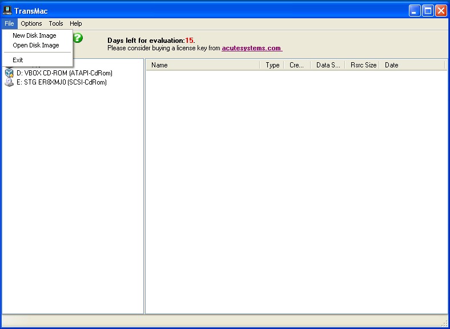Viewport: 450px width, 329px height.
Task: Select the D: VBOX CD-ROM drive icon
Action: point(9,73)
